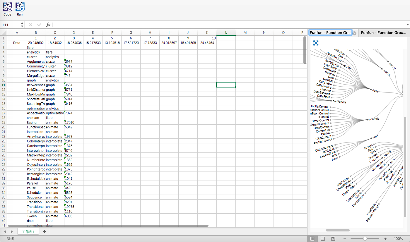Open the Insert Function (fx) icon
The image size is (410, 242).
[x=48, y=25]
